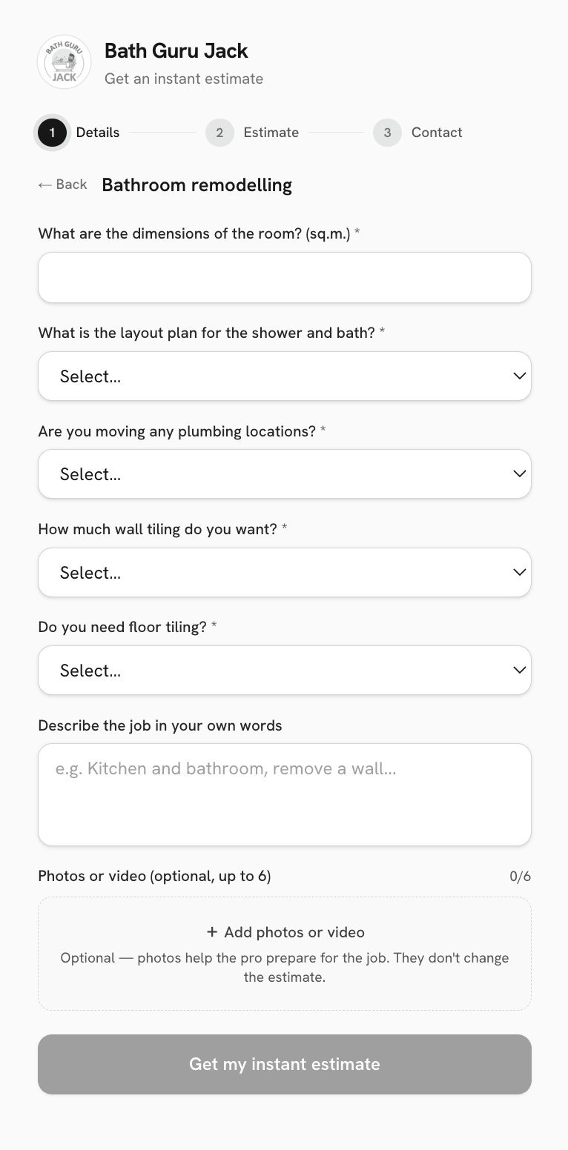Open the floor tiling dropdown
568x1150 pixels.
[285, 670]
